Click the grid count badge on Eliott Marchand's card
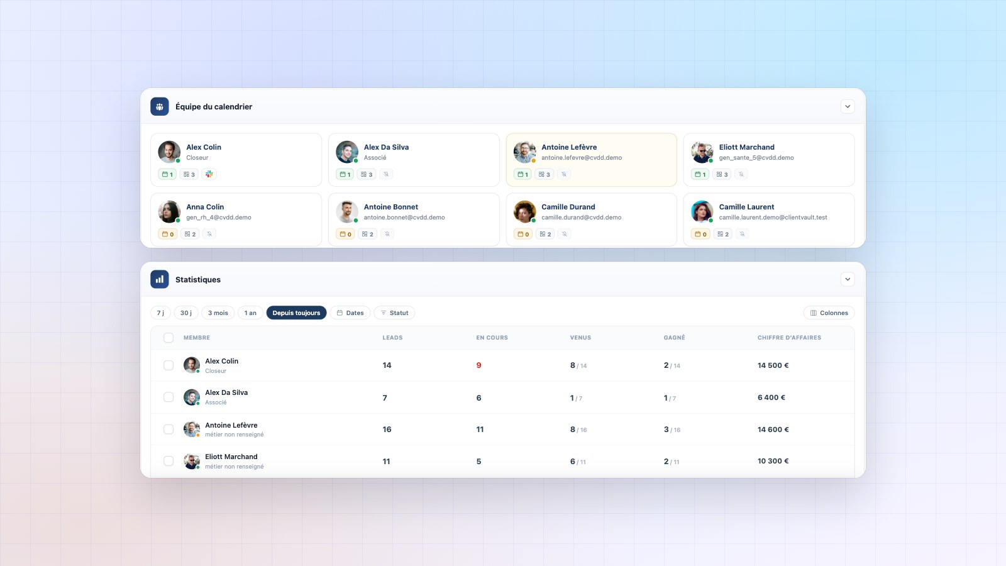 click(722, 174)
